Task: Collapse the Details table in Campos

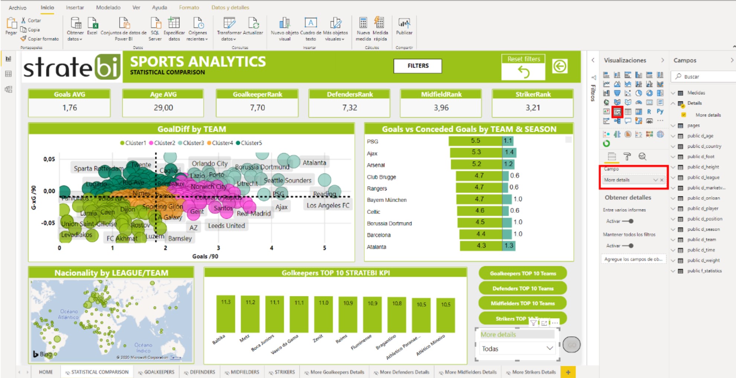Action: [x=673, y=103]
